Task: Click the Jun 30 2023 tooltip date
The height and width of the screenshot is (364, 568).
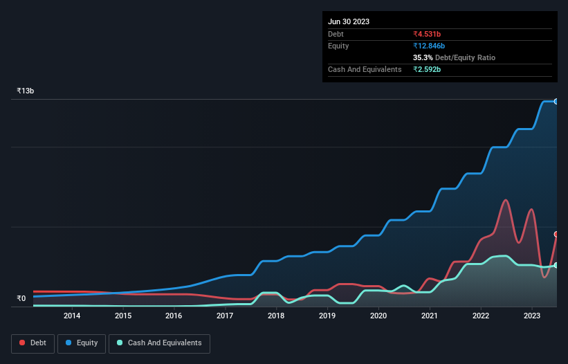Action: (x=349, y=21)
